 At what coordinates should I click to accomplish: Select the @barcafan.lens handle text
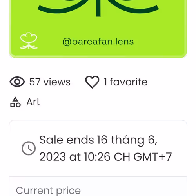point(98,42)
